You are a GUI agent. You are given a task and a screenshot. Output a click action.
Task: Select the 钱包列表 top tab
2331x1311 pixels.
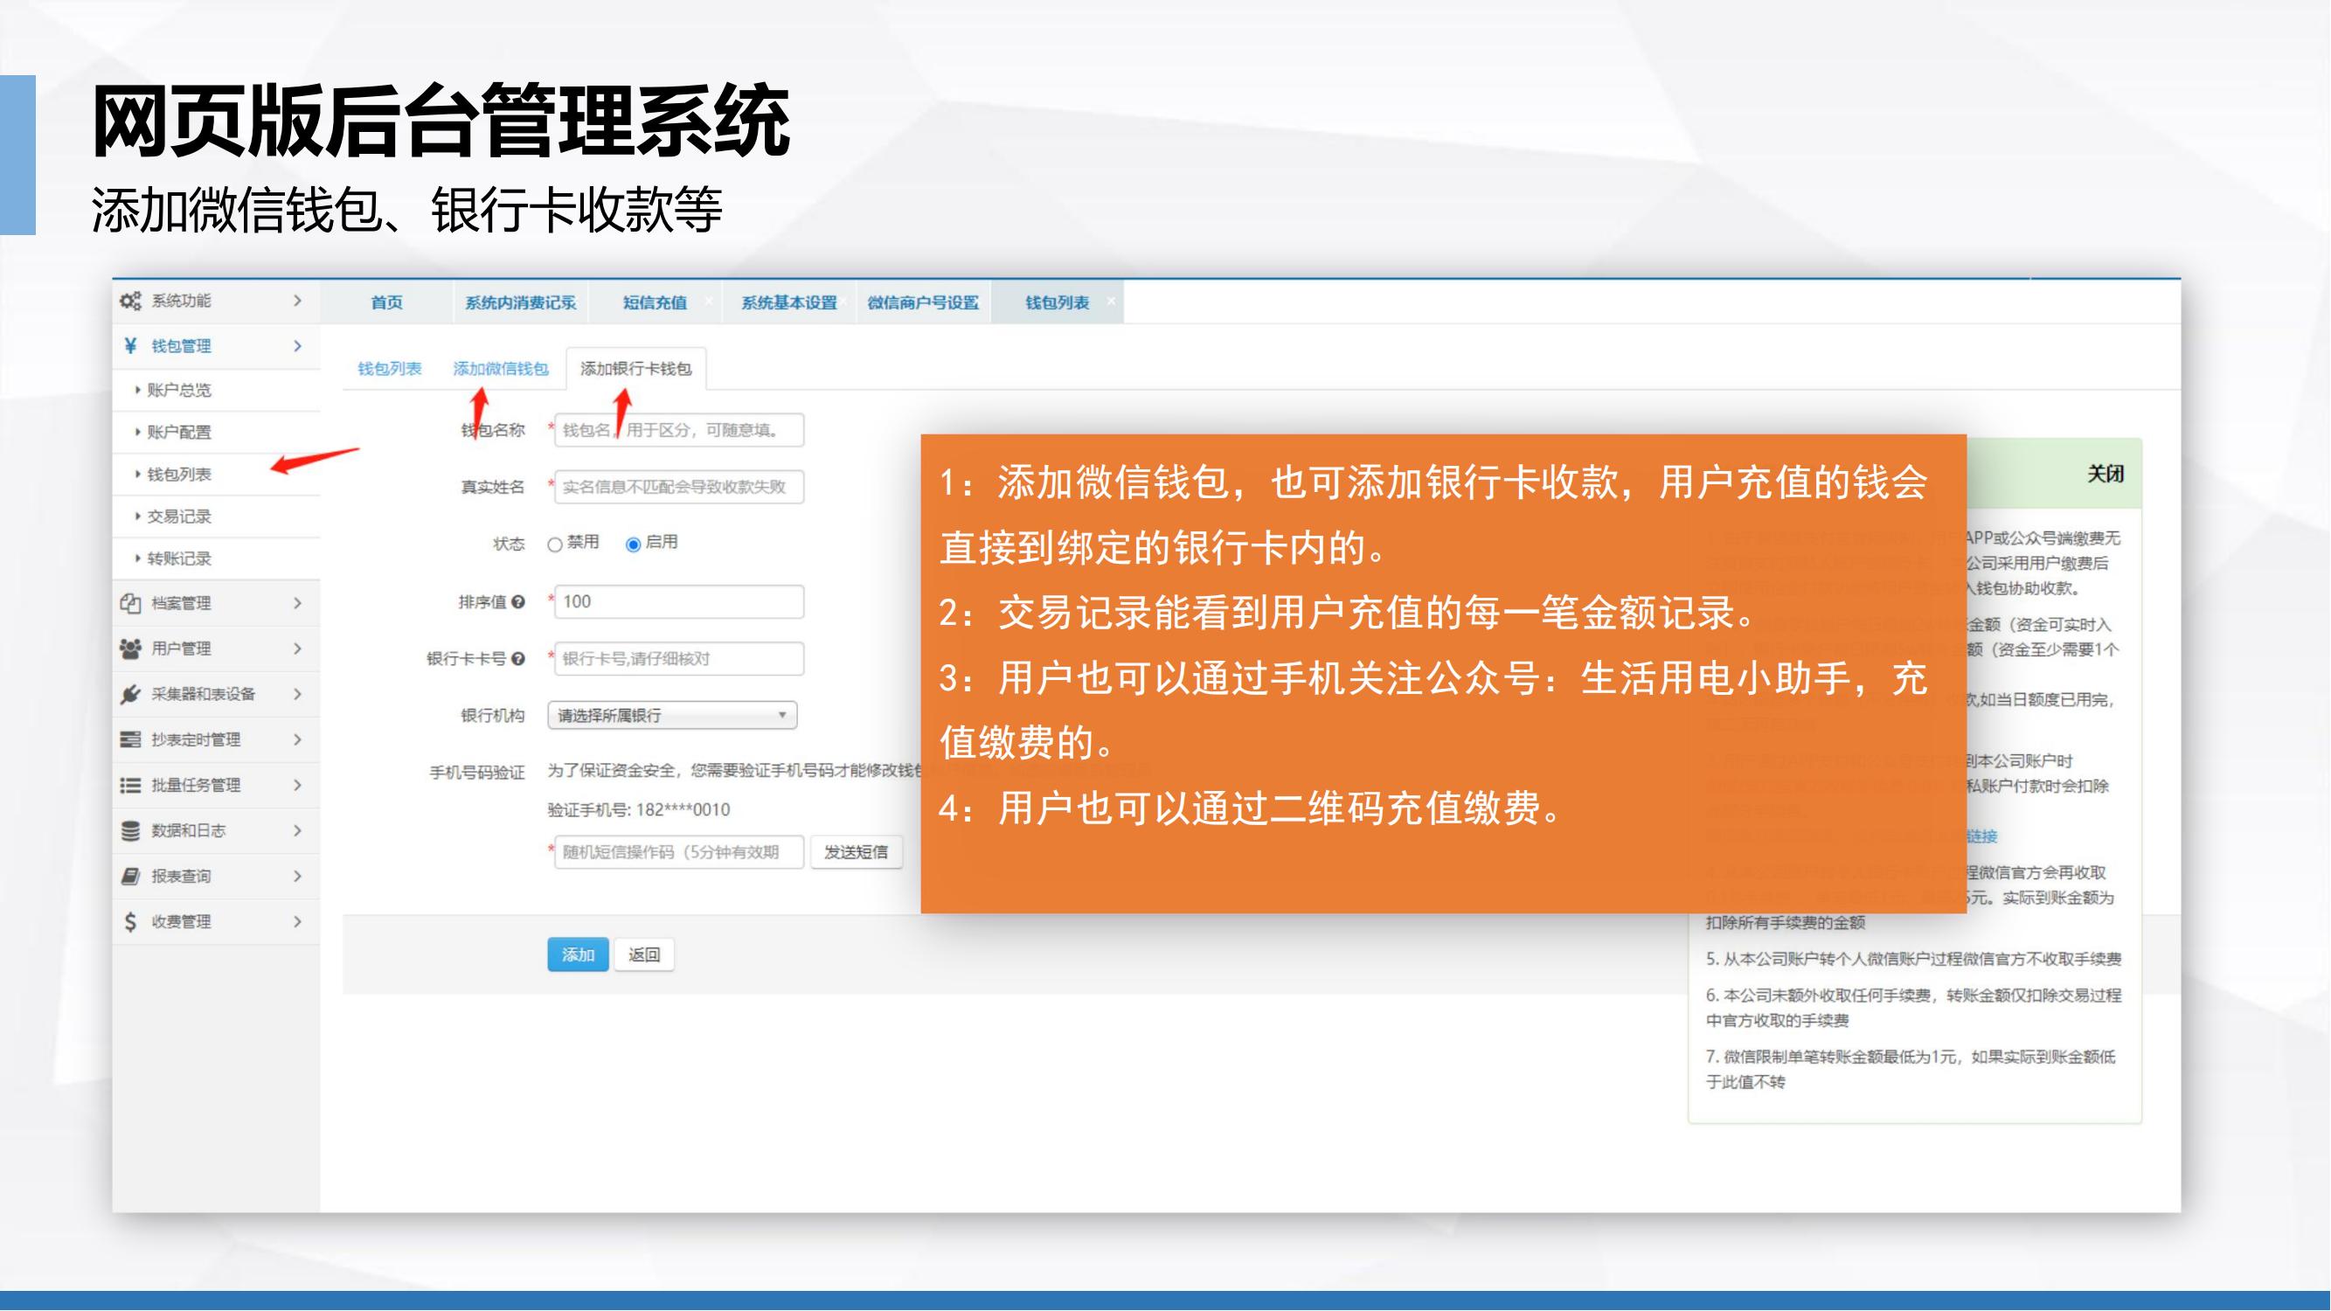tap(1057, 302)
